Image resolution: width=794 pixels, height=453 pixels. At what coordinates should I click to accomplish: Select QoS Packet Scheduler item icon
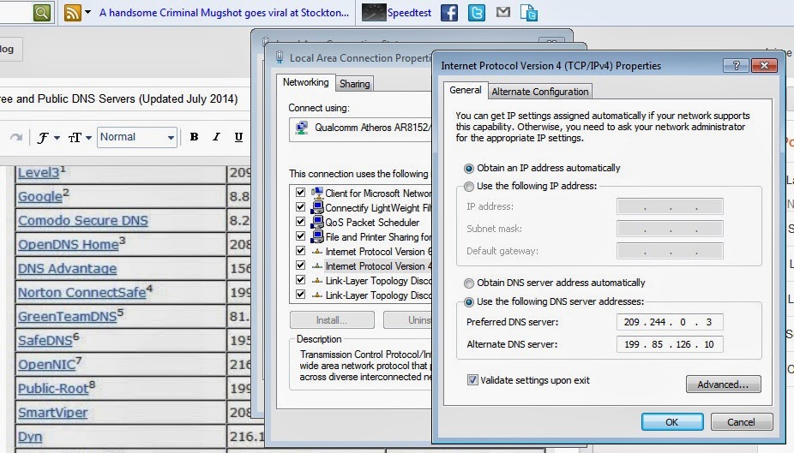317,222
